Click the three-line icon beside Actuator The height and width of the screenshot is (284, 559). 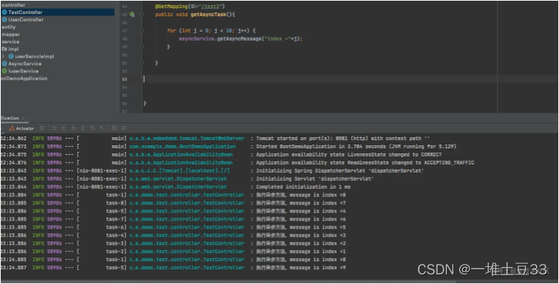tap(42, 128)
